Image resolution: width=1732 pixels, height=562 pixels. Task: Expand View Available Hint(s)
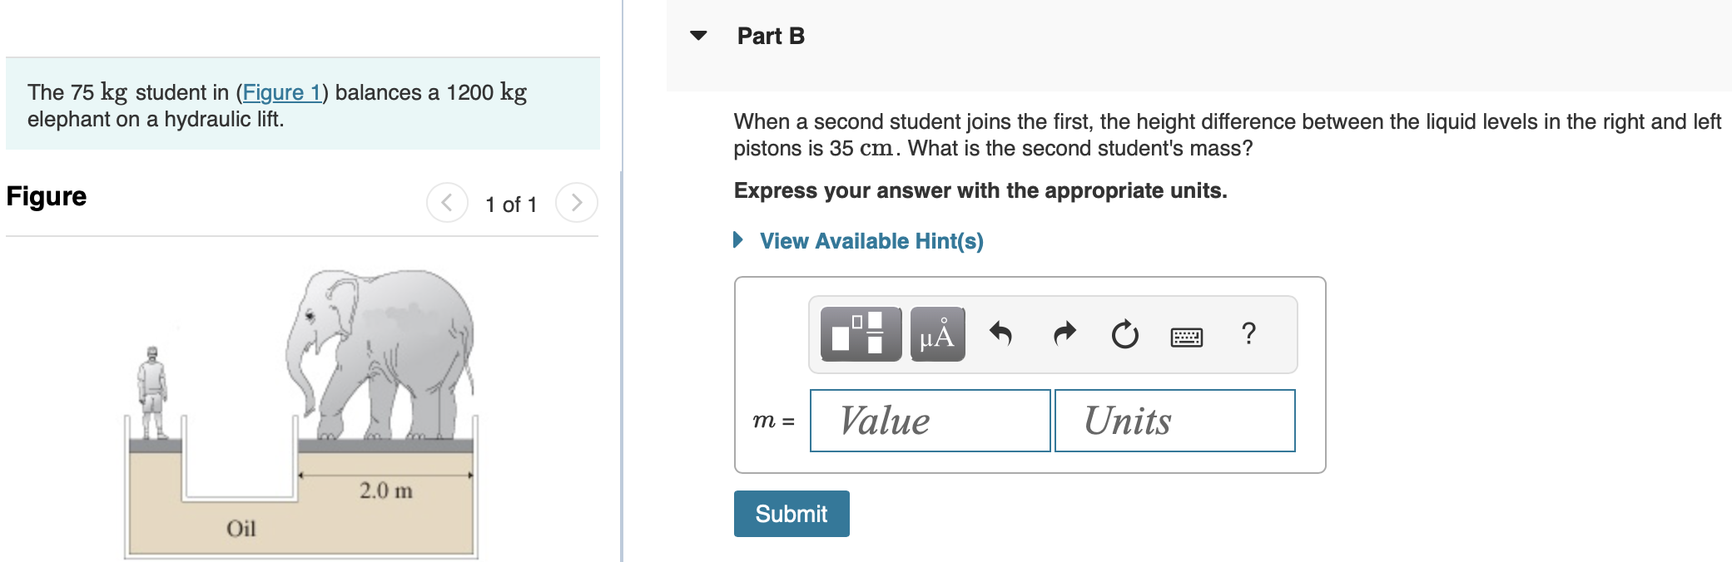click(x=871, y=241)
